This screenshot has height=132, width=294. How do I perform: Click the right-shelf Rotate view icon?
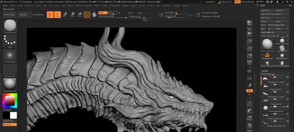tap(249, 125)
